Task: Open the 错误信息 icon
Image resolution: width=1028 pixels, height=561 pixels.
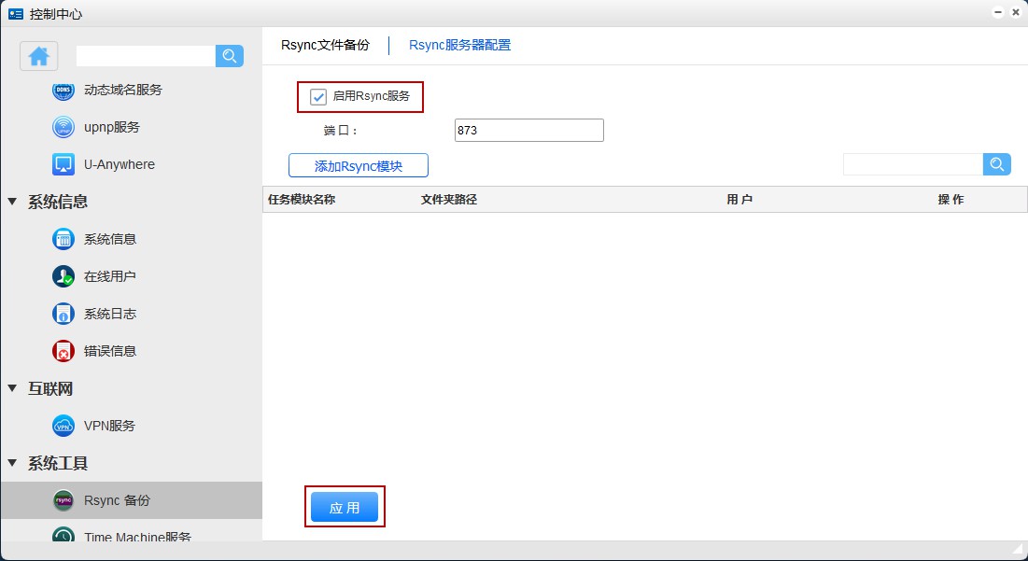Action: [x=63, y=351]
